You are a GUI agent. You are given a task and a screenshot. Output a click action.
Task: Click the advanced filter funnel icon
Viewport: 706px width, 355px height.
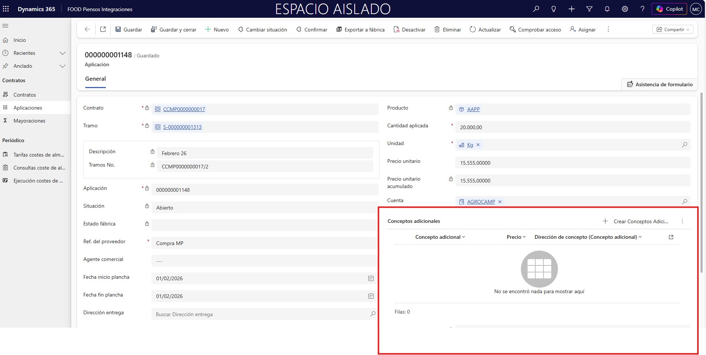(589, 9)
